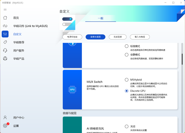
Task: Click the Home house icon
Action: pos(5,18)
